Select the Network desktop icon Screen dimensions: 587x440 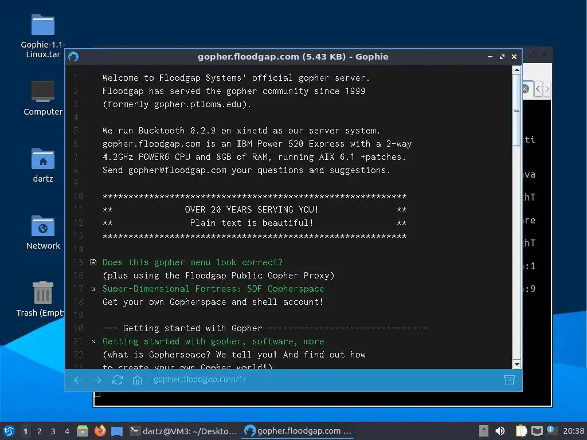coord(43,233)
